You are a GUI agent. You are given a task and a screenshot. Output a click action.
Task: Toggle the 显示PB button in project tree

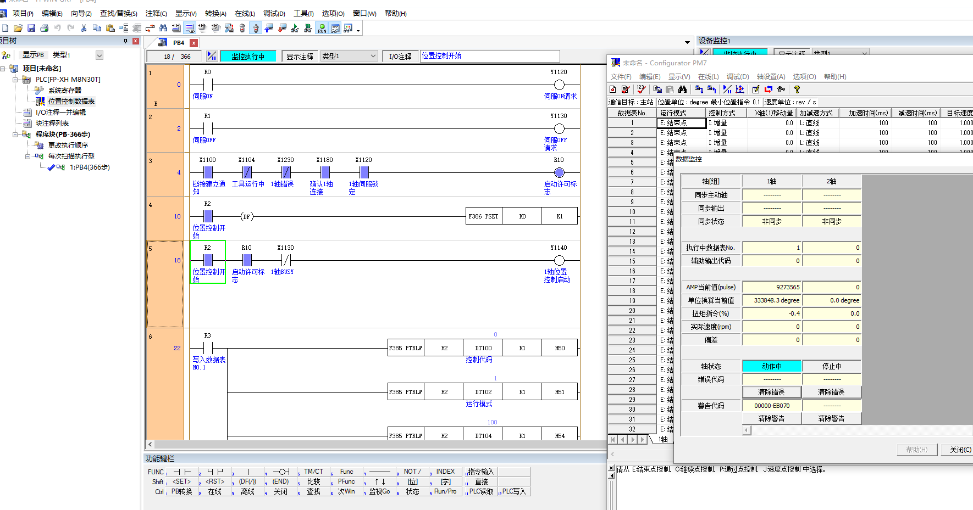coord(33,55)
